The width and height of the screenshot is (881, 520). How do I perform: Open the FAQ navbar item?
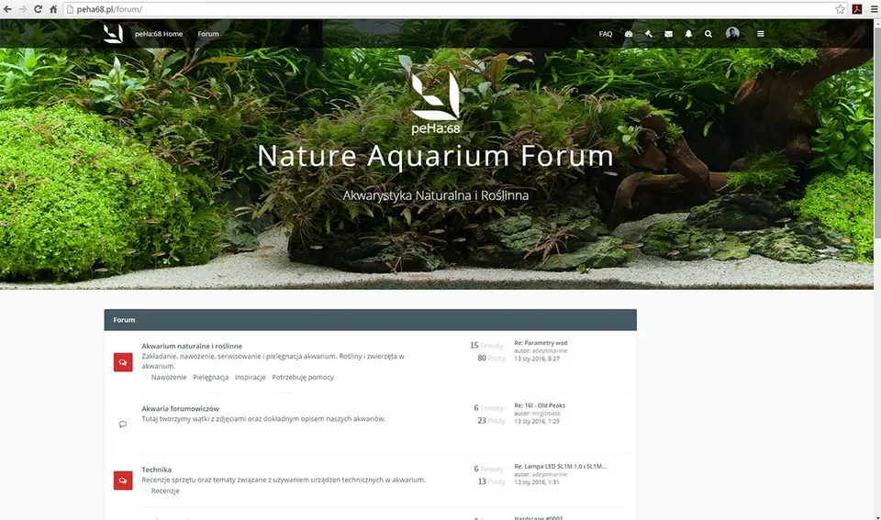click(x=605, y=34)
